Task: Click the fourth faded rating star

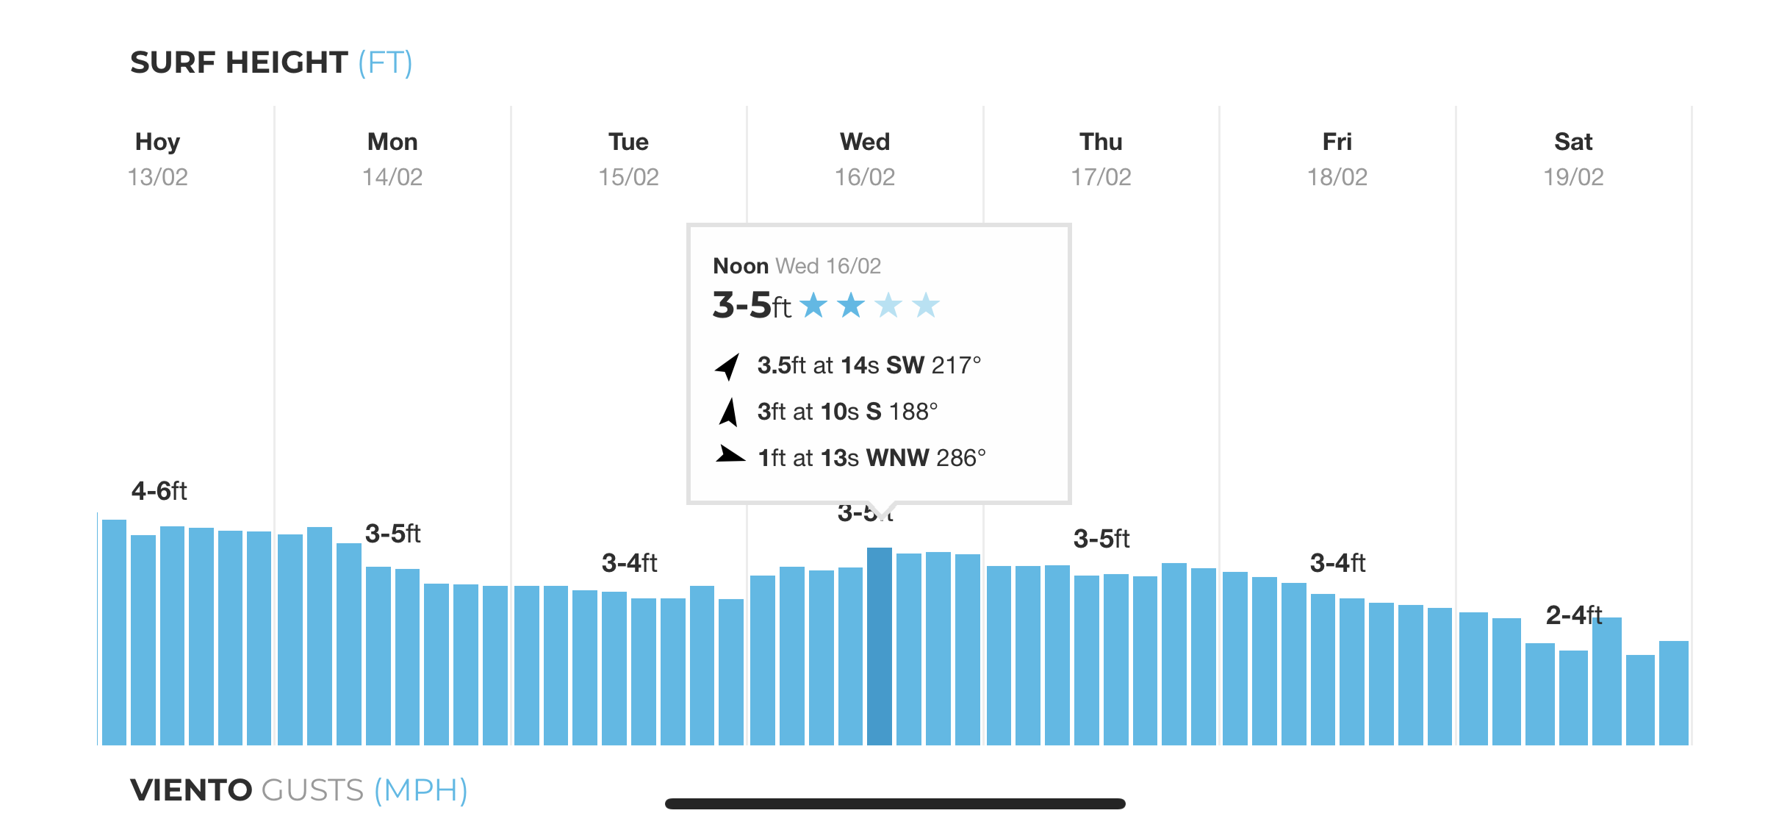Action: pyautogui.click(x=926, y=304)
